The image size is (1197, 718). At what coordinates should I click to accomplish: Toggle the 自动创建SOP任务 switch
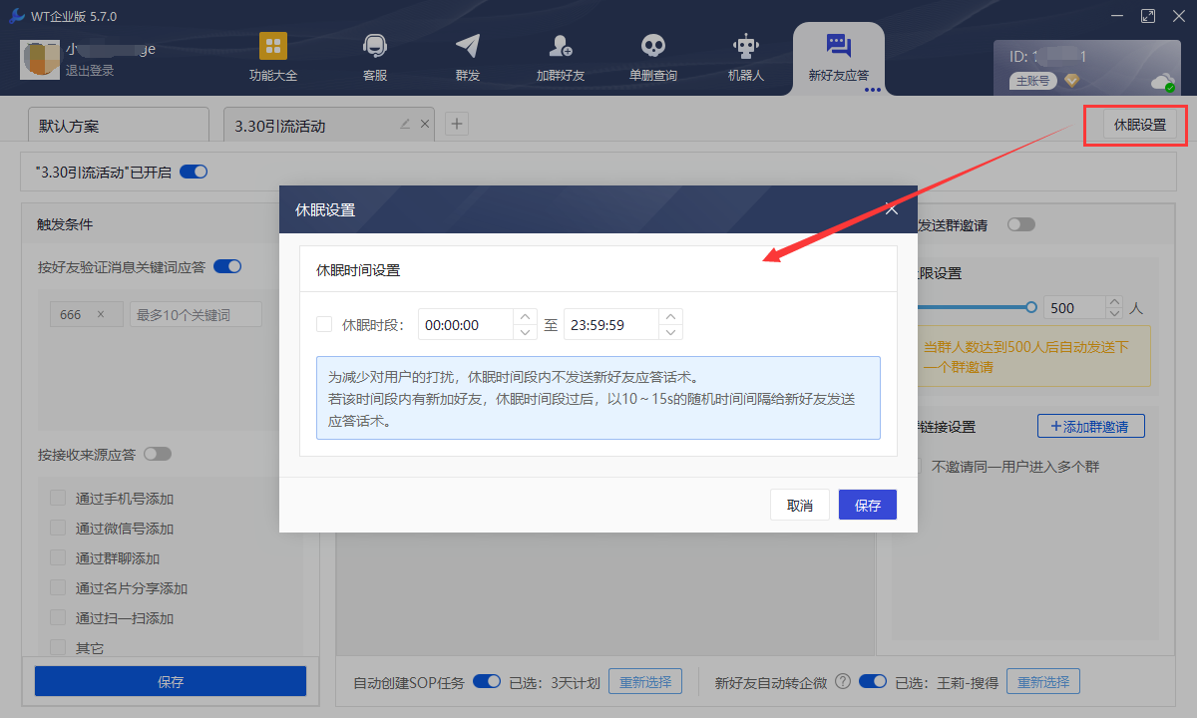click(x=487, y=682)
